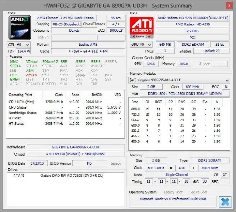Click the GIGABYTE GA-890GPA-UD3H motherboard field
This screenshot has width=236, height=212.
click(76, 147)
